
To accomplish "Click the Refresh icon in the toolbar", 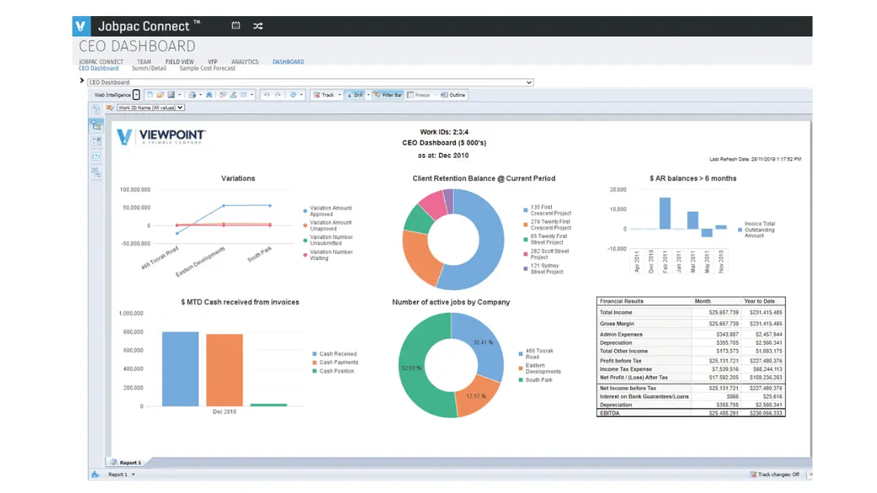I will [292, 95].
